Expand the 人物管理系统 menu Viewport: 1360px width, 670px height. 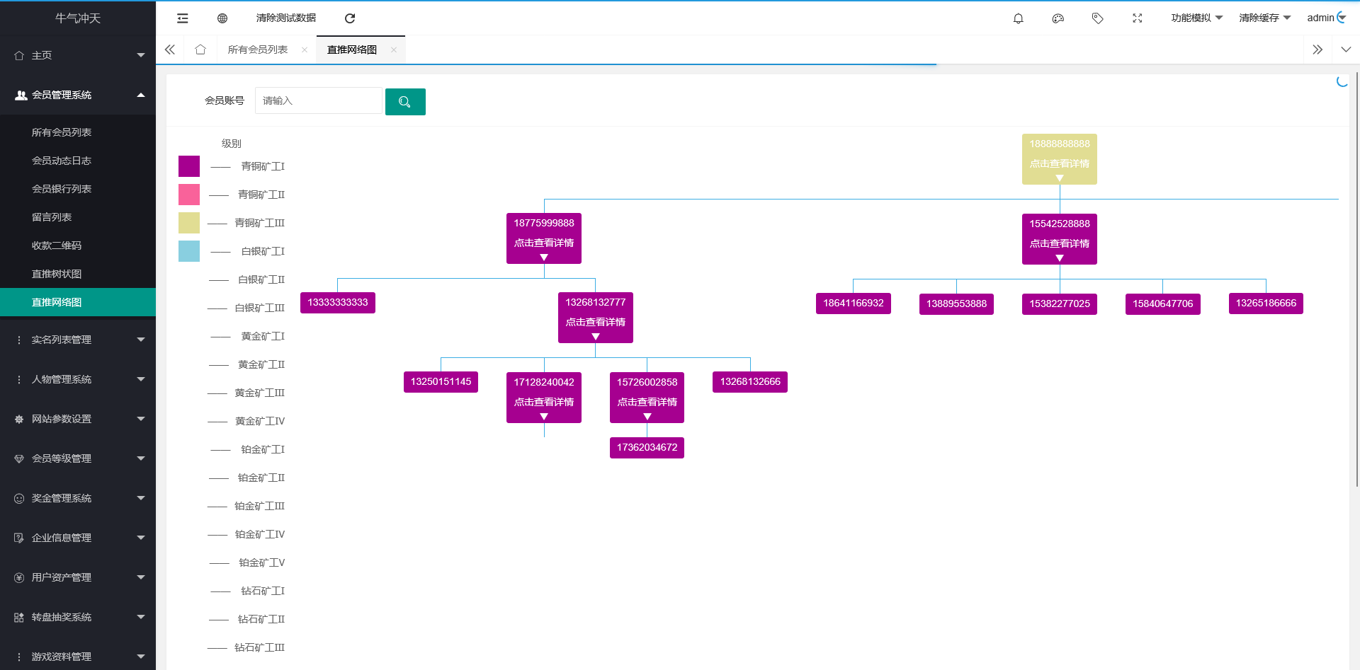pos(78,379)
